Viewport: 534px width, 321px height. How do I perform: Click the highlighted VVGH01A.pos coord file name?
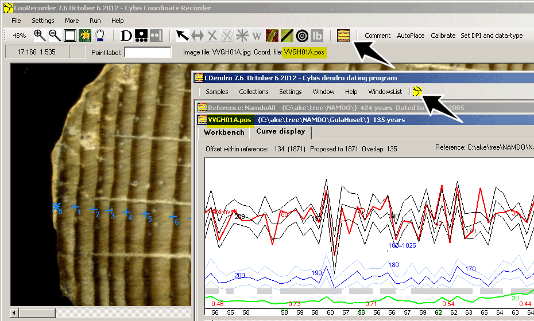304,52
